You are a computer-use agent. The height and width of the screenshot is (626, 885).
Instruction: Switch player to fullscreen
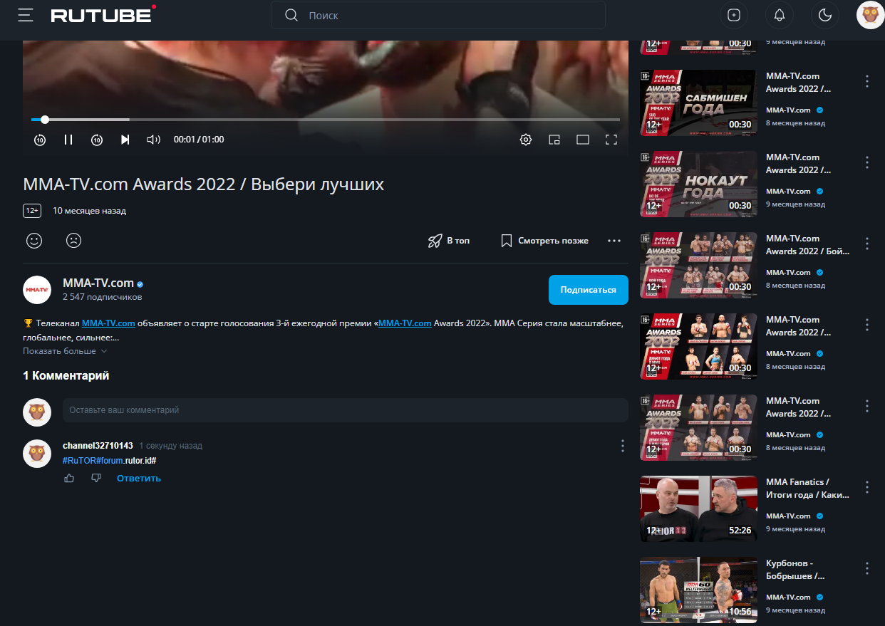(x=611, y=140)
